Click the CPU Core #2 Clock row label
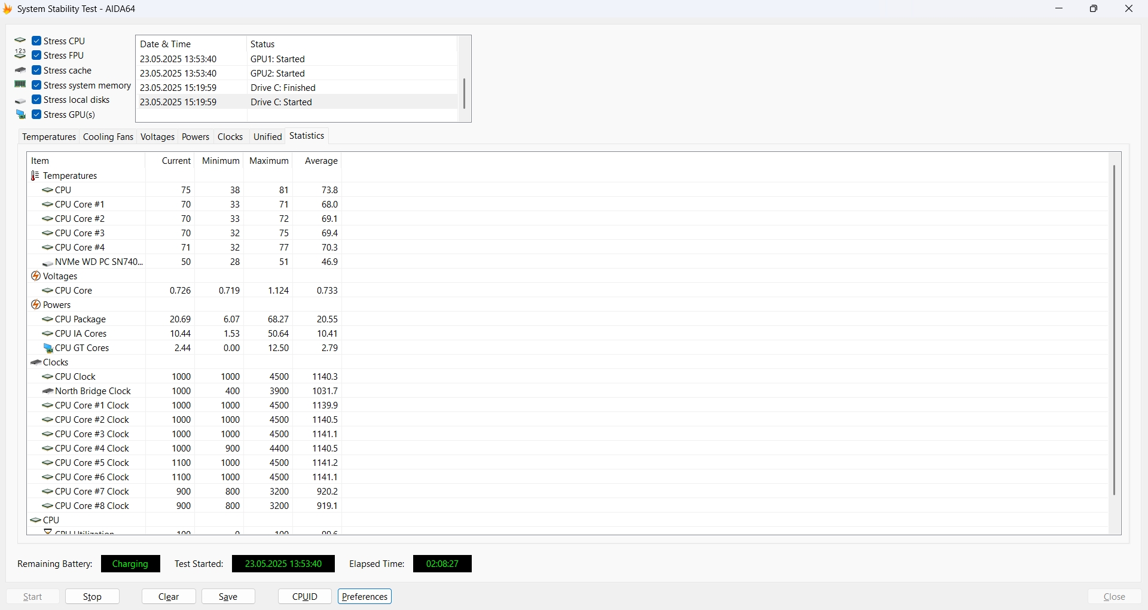The image size is (1148, 610). coord(91,420)
